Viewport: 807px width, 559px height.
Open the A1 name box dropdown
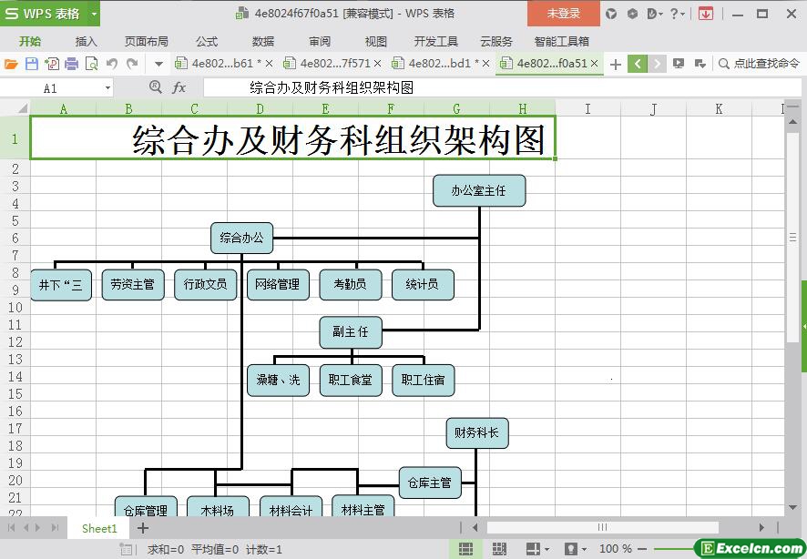[107, 88]
